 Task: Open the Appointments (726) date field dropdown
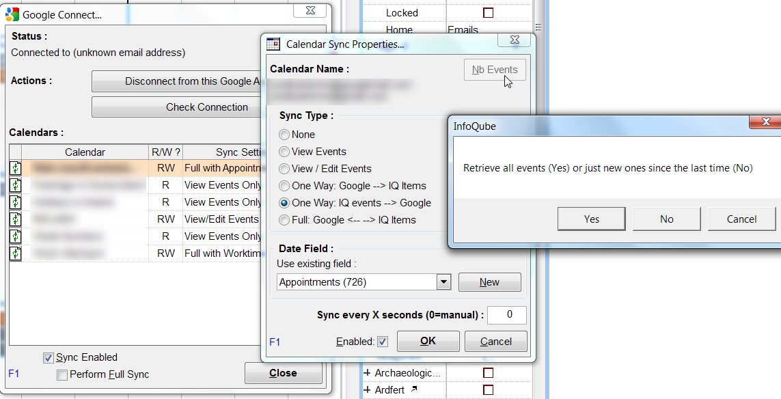click(443, 282)
